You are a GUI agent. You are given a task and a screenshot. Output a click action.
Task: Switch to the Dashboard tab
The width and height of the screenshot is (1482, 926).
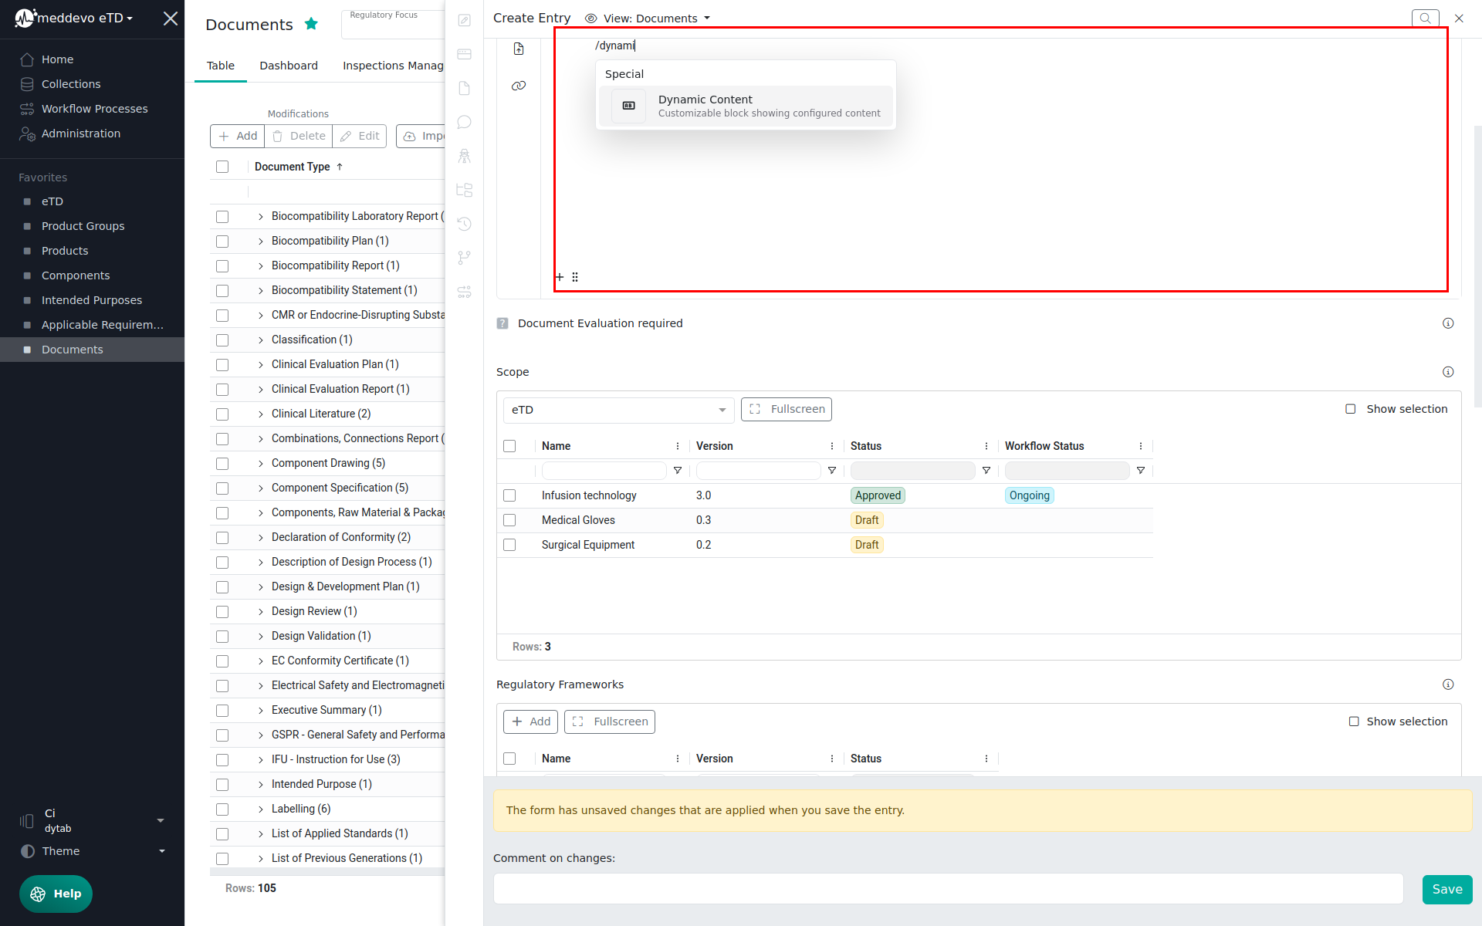pos(289,66)
